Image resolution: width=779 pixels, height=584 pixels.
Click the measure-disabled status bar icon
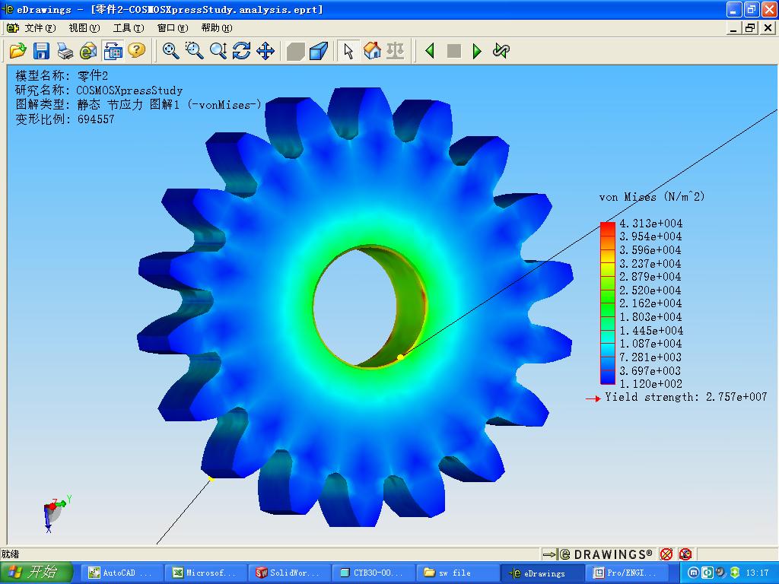pos(685,554)
